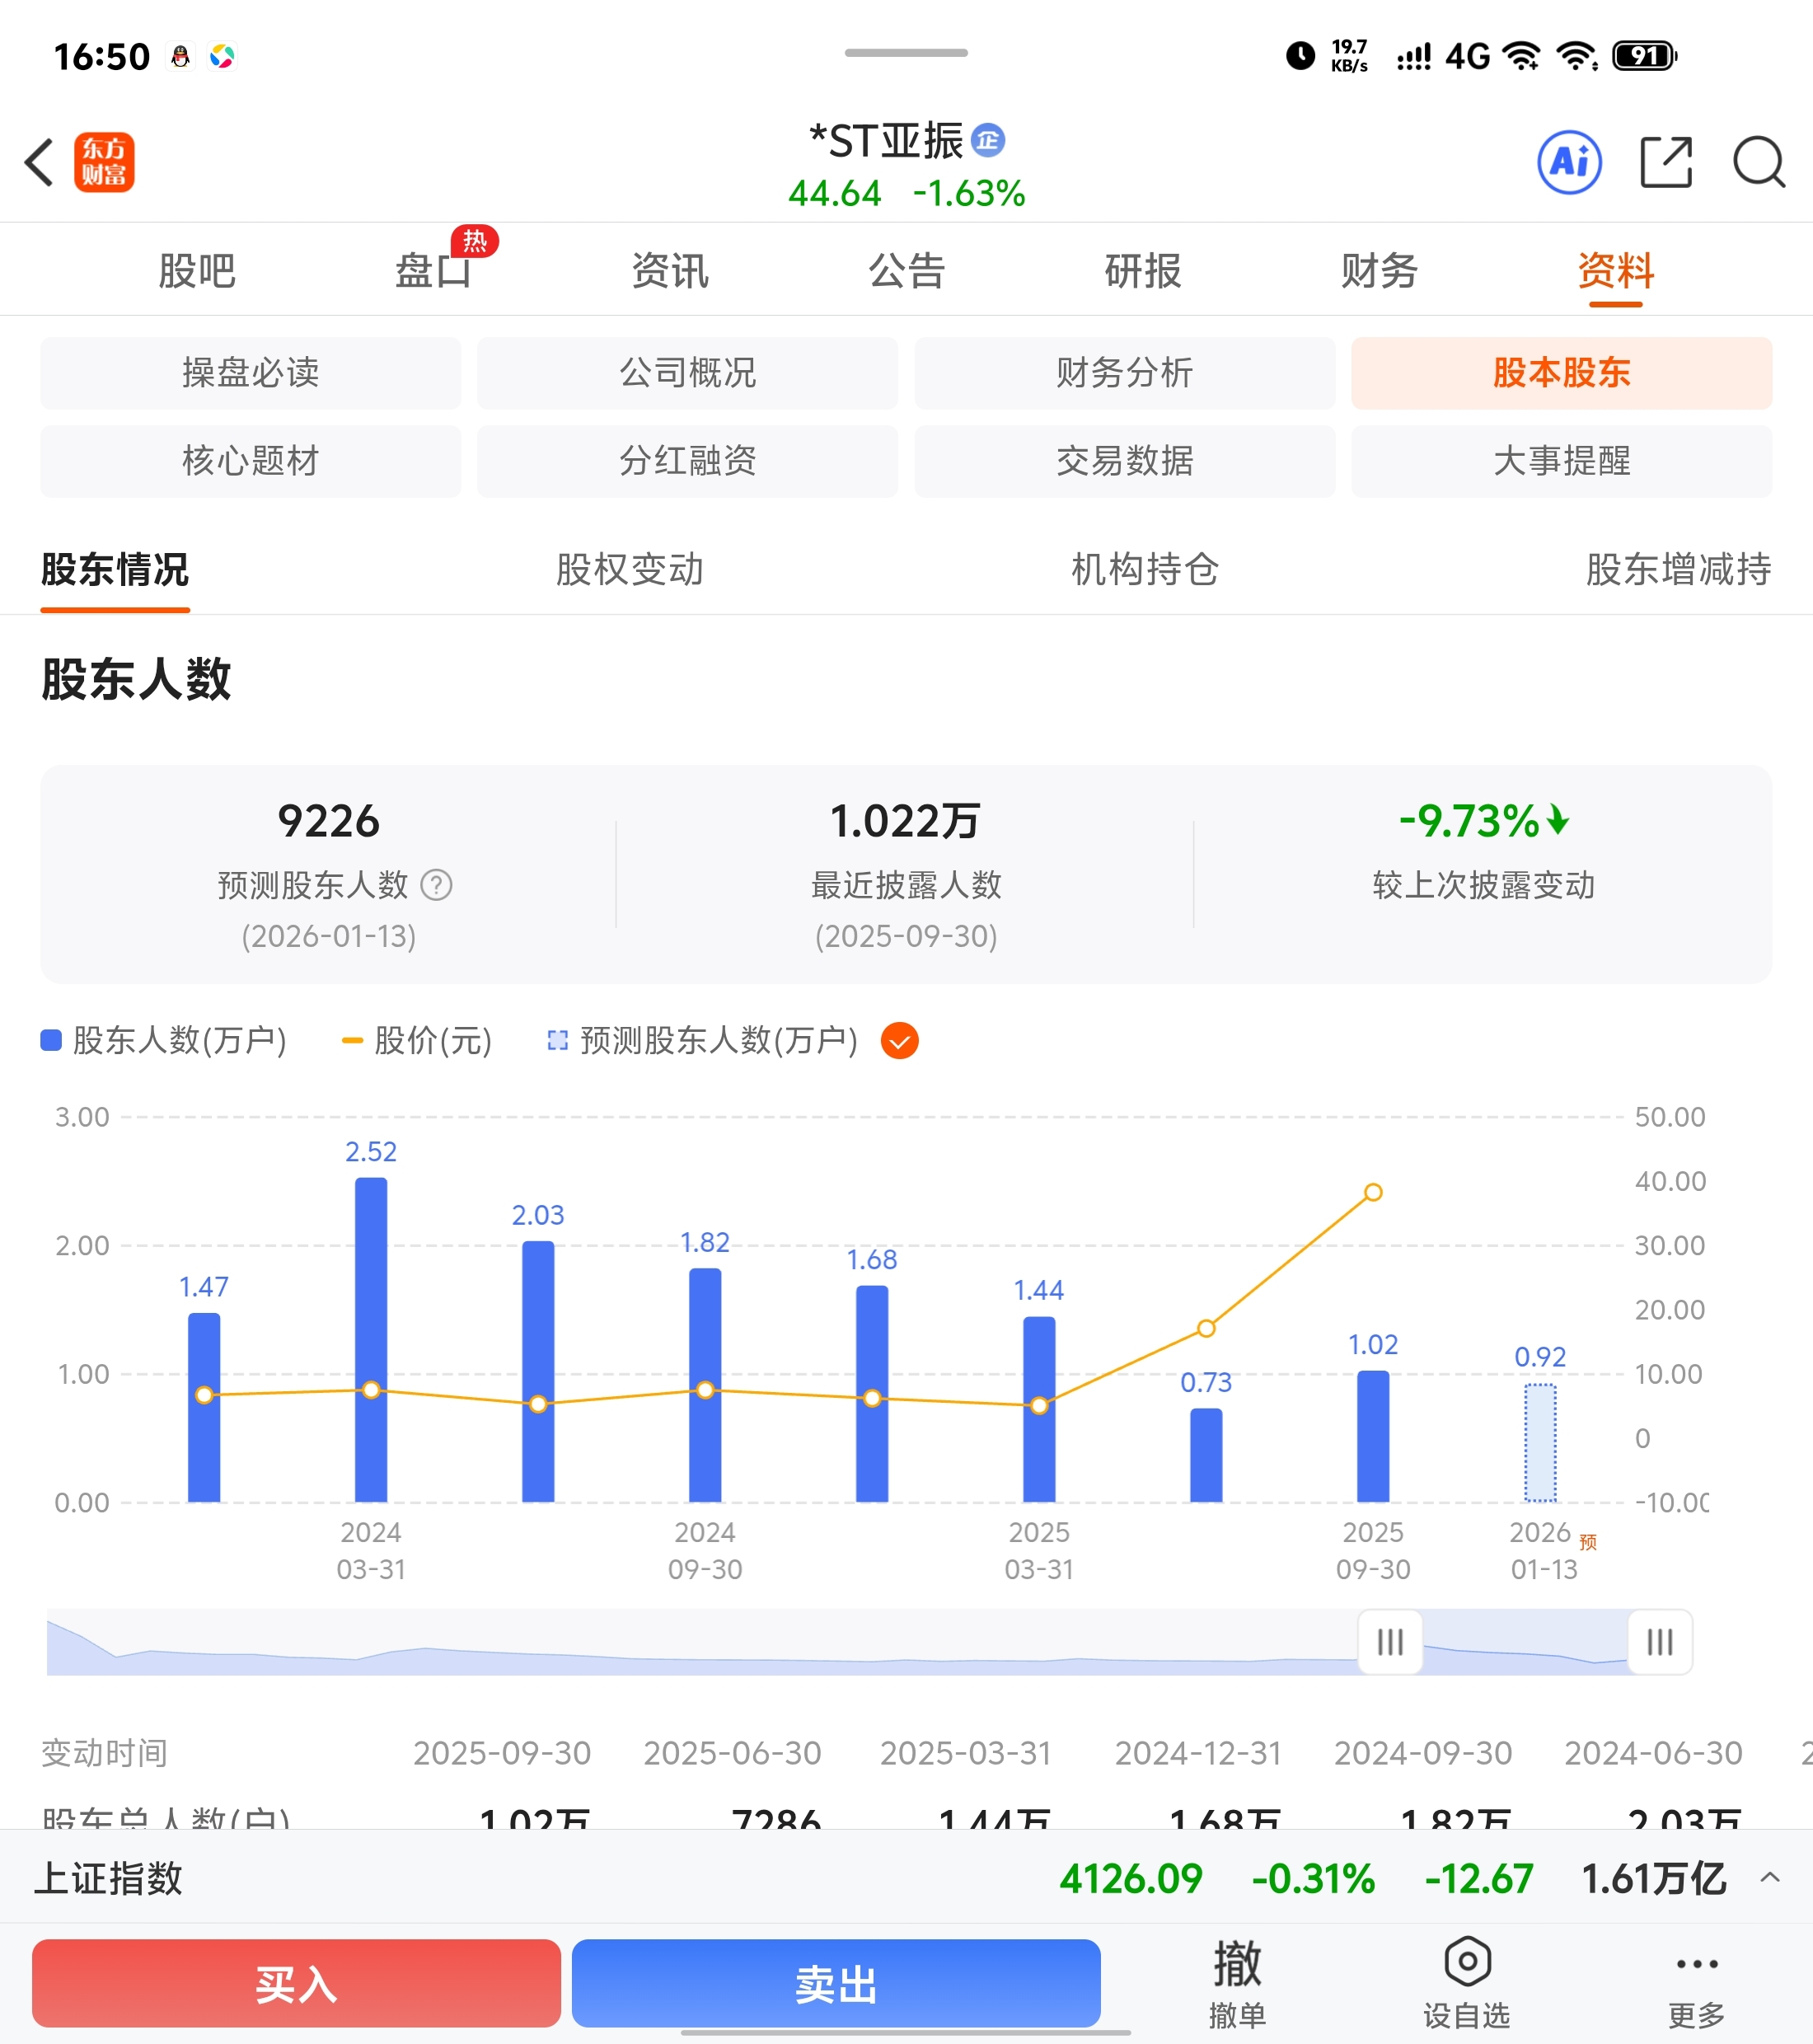Toggle the 股价(元) legend line
The height and width of the screenshot is (2044, 1813).
click(x=418, y=1041)
